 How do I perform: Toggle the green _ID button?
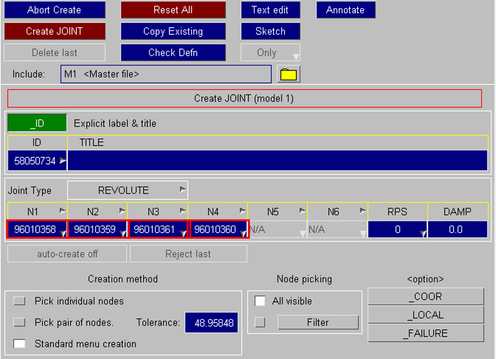37,123
